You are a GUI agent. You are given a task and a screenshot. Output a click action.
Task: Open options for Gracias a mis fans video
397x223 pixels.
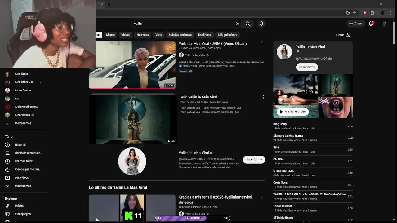261,196
